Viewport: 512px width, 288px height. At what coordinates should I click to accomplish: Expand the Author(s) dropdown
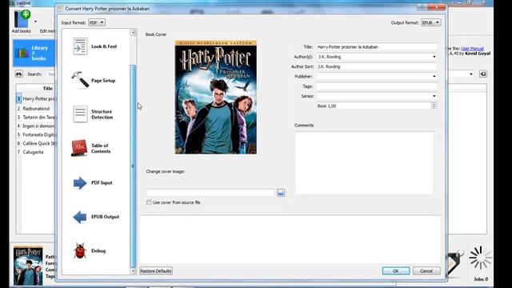(x=434, y=57)
